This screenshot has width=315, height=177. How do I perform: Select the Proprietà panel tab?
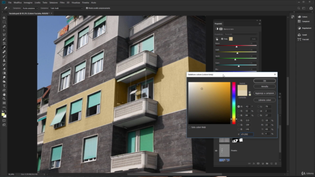[x=219, y=24]
